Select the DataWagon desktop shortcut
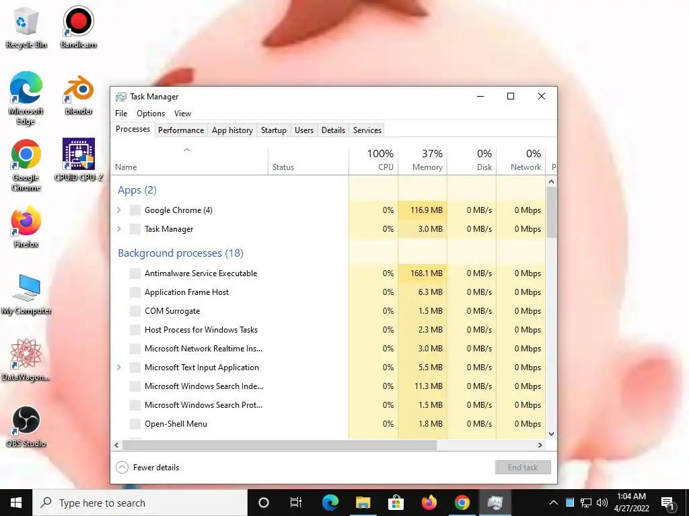The height and width of the screenshot is (516, 689). pos(26,360)
